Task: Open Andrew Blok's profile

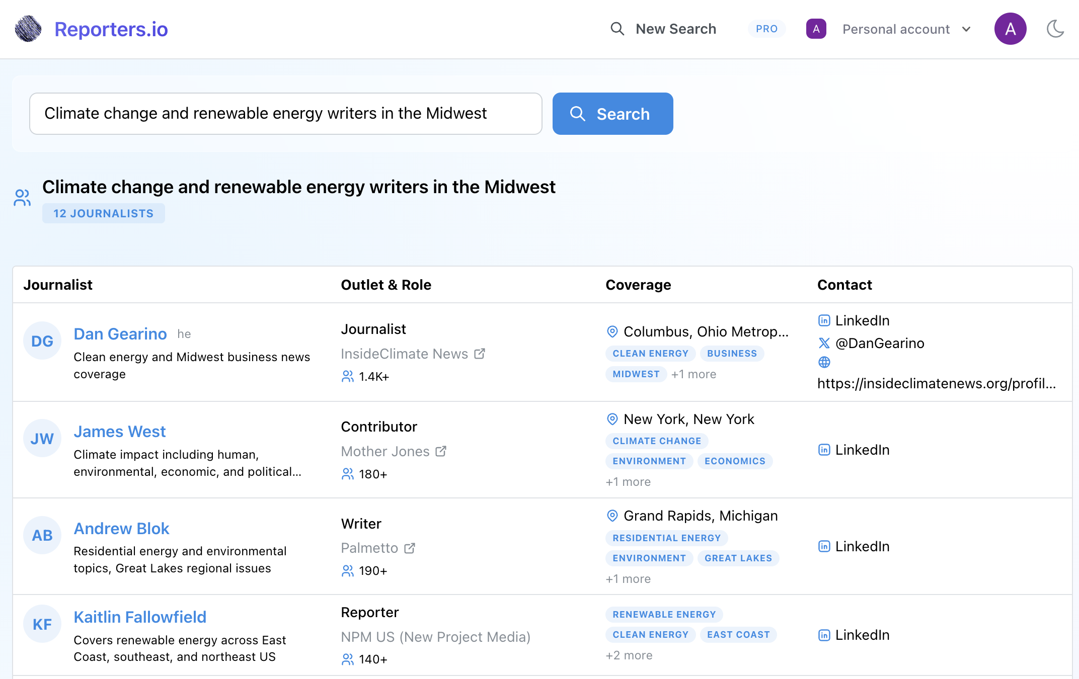Action: click(x=121, y=529)
